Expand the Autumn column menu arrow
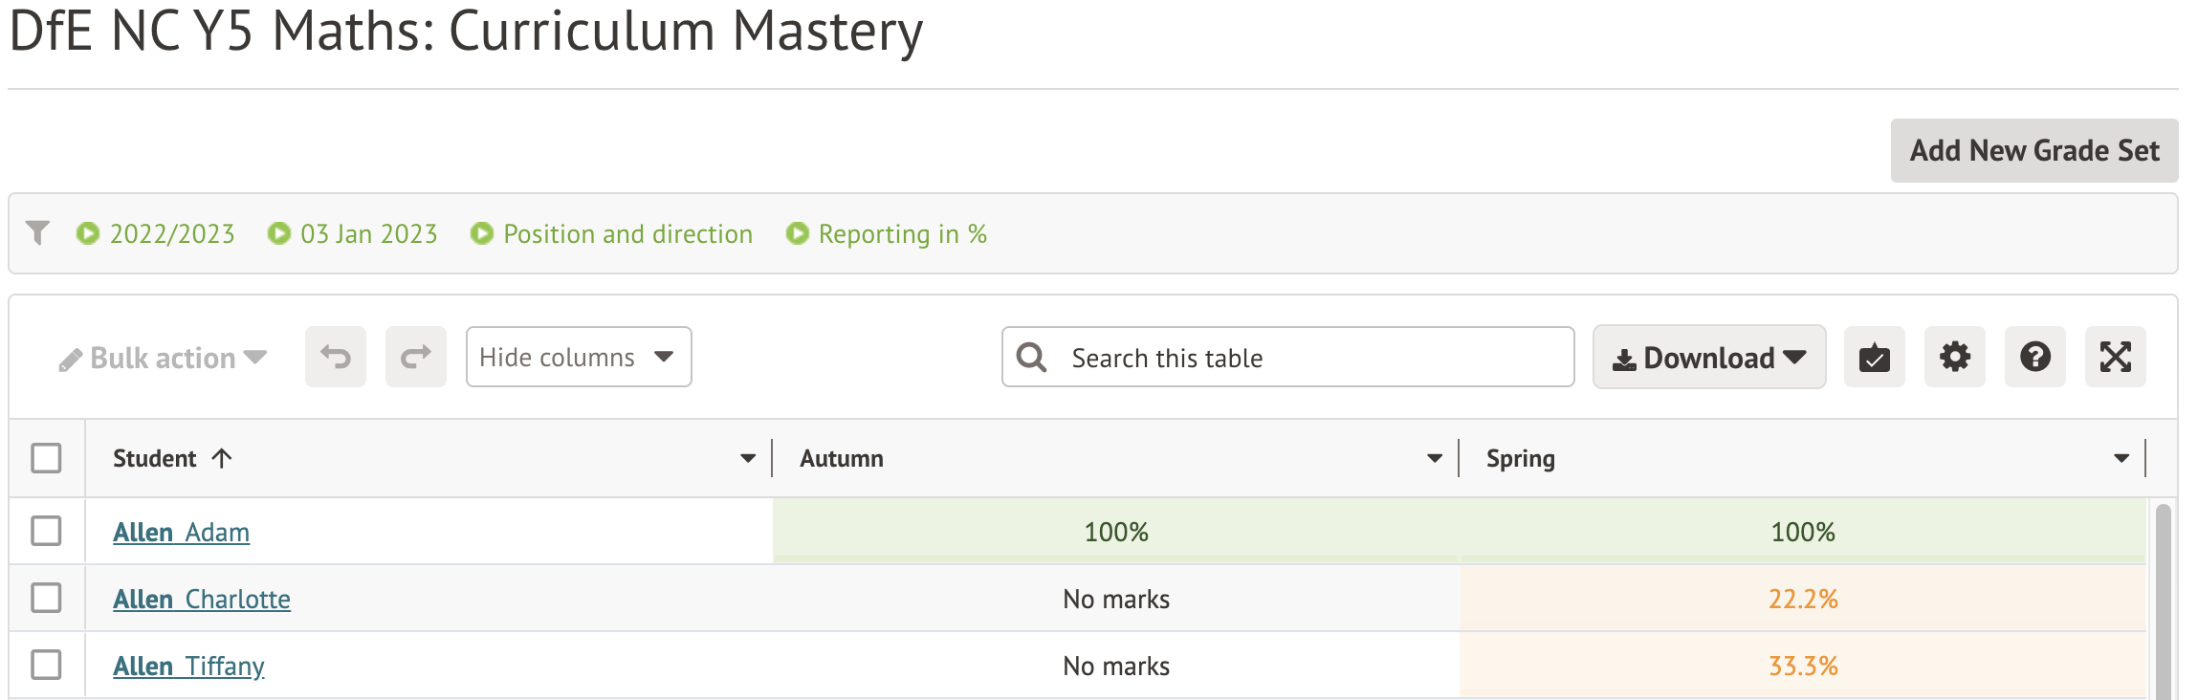2198x700 pixels. 1434,459
